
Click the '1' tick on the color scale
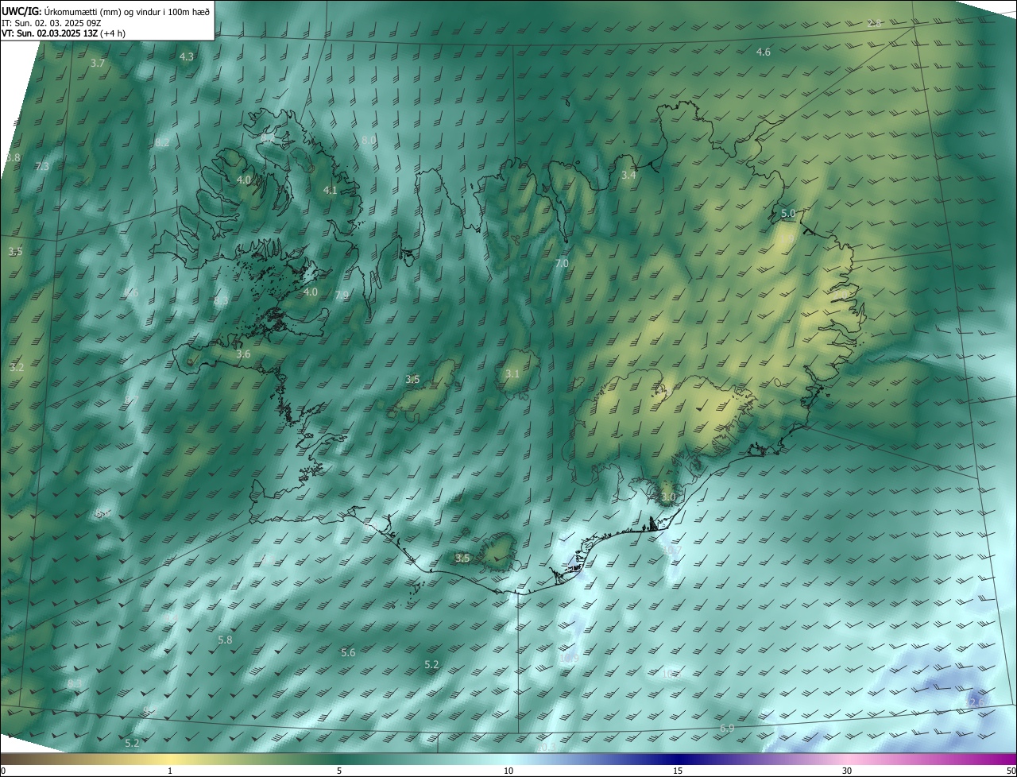click(x=170, y=771)
